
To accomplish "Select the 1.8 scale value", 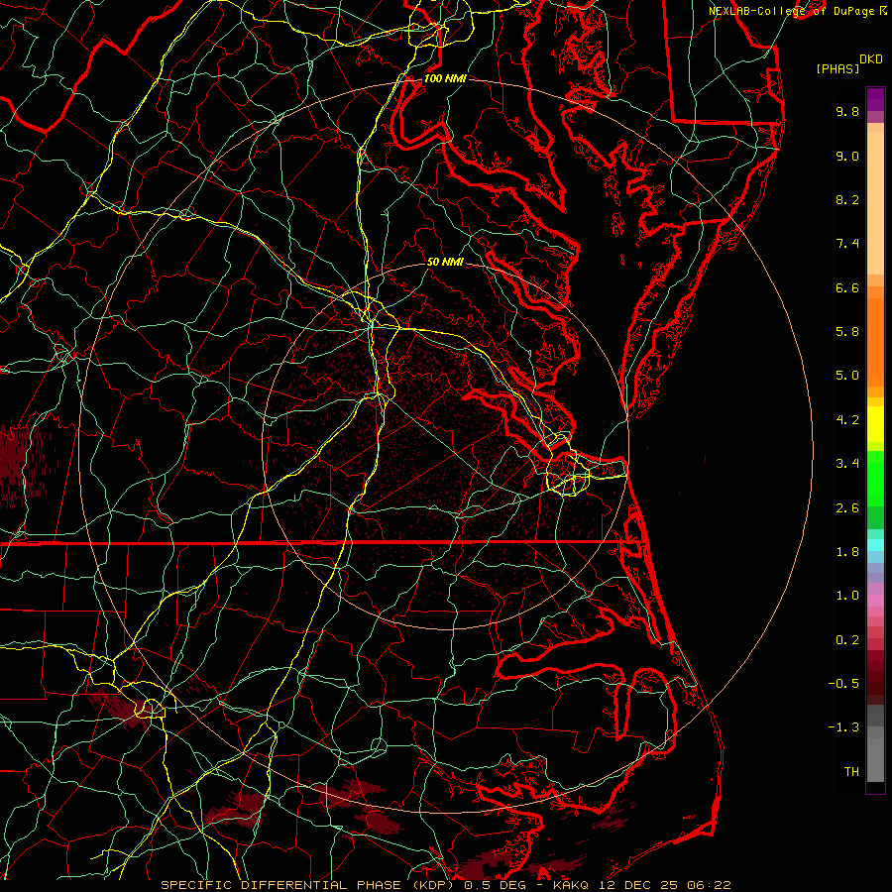I will 847,552.
